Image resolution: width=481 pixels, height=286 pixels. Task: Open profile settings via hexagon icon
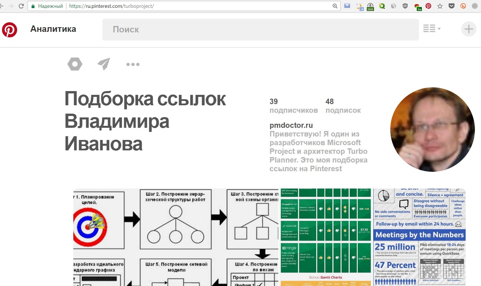(x=75, y=64)
